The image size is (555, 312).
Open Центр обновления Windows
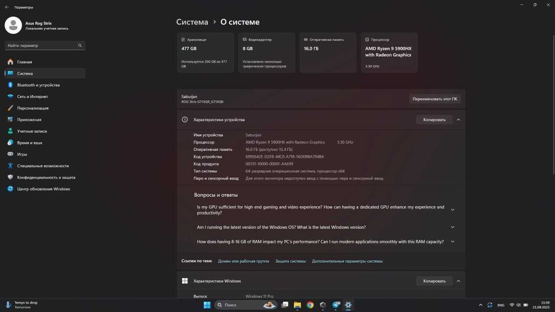45,189
